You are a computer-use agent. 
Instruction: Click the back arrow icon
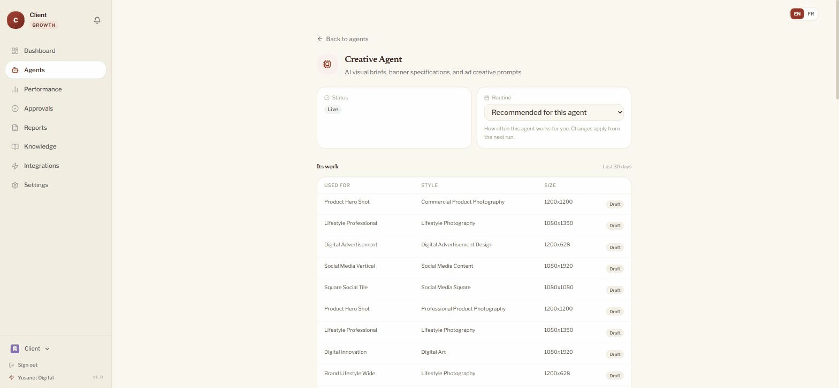coord(320,39)
